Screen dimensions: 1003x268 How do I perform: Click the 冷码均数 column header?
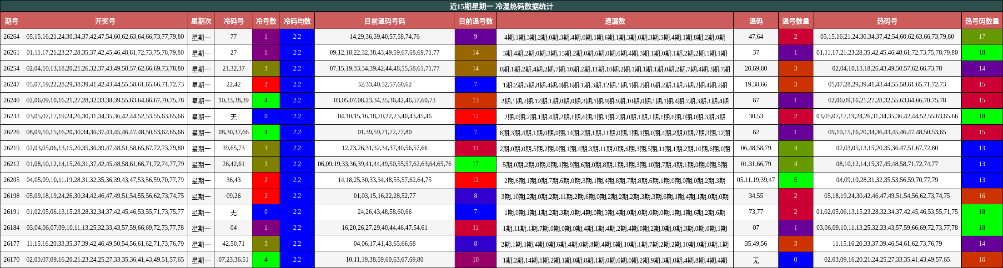297,21
